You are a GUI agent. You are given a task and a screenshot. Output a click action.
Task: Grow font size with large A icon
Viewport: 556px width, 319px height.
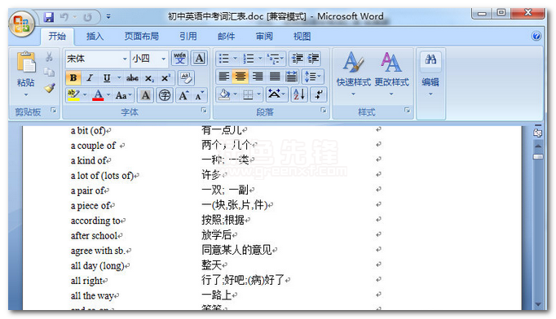183,95
